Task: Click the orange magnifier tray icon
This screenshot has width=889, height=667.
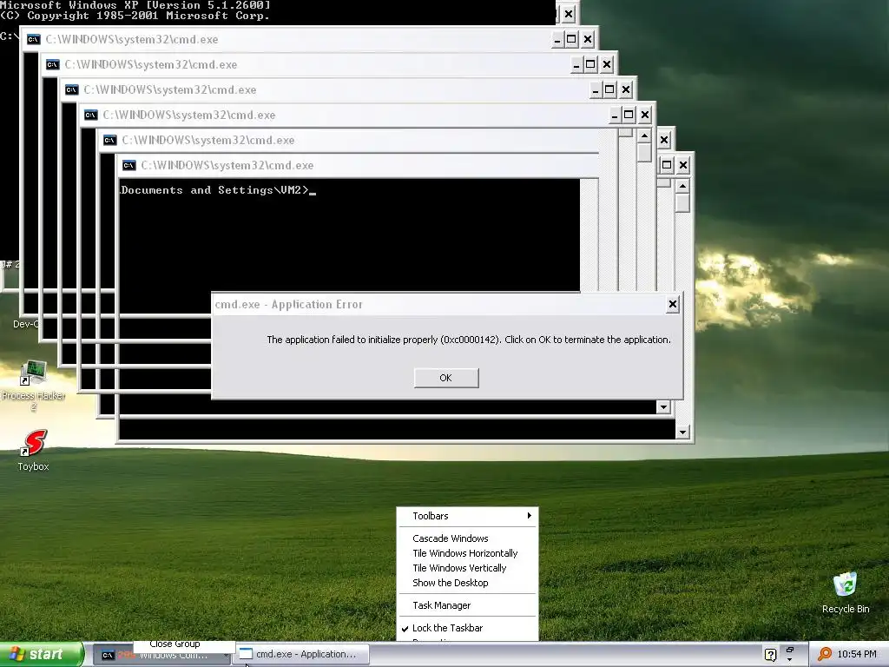Action: click(x=825, y=654)
